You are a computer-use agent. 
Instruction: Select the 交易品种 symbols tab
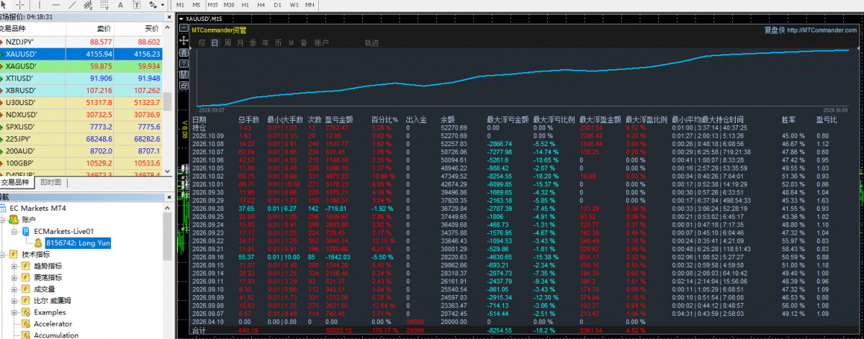15,182
